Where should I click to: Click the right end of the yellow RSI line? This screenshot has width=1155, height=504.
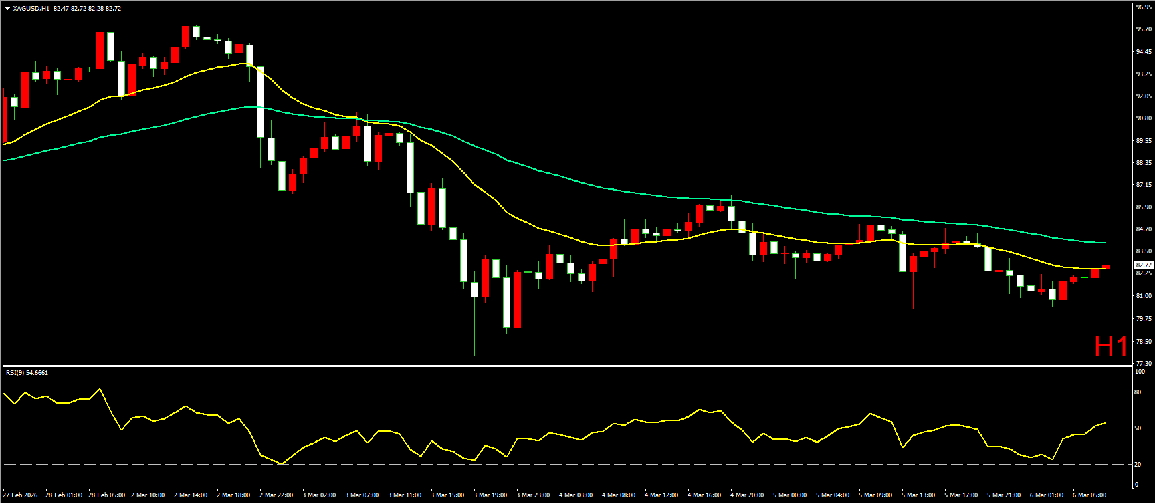click(x=1105, y=422)
